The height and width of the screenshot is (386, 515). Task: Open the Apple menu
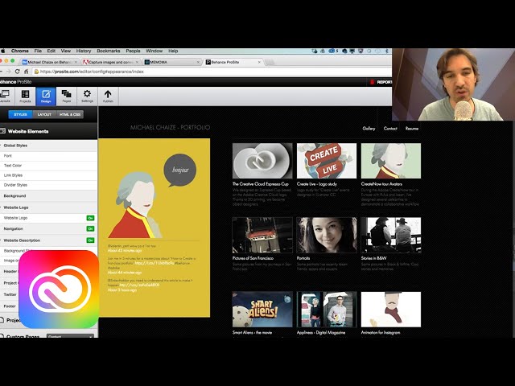pos(3,51)
